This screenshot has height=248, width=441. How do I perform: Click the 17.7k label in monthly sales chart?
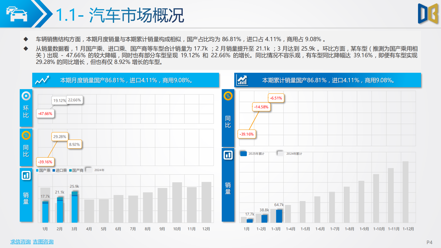[45, 196]
